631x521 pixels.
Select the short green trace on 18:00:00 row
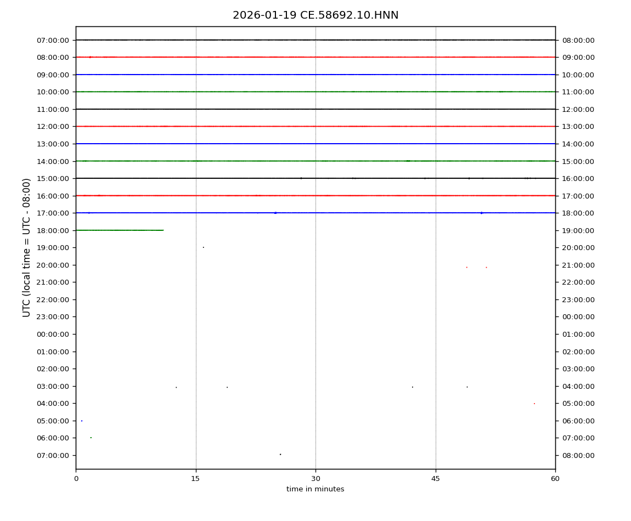(x=120, y=230)
